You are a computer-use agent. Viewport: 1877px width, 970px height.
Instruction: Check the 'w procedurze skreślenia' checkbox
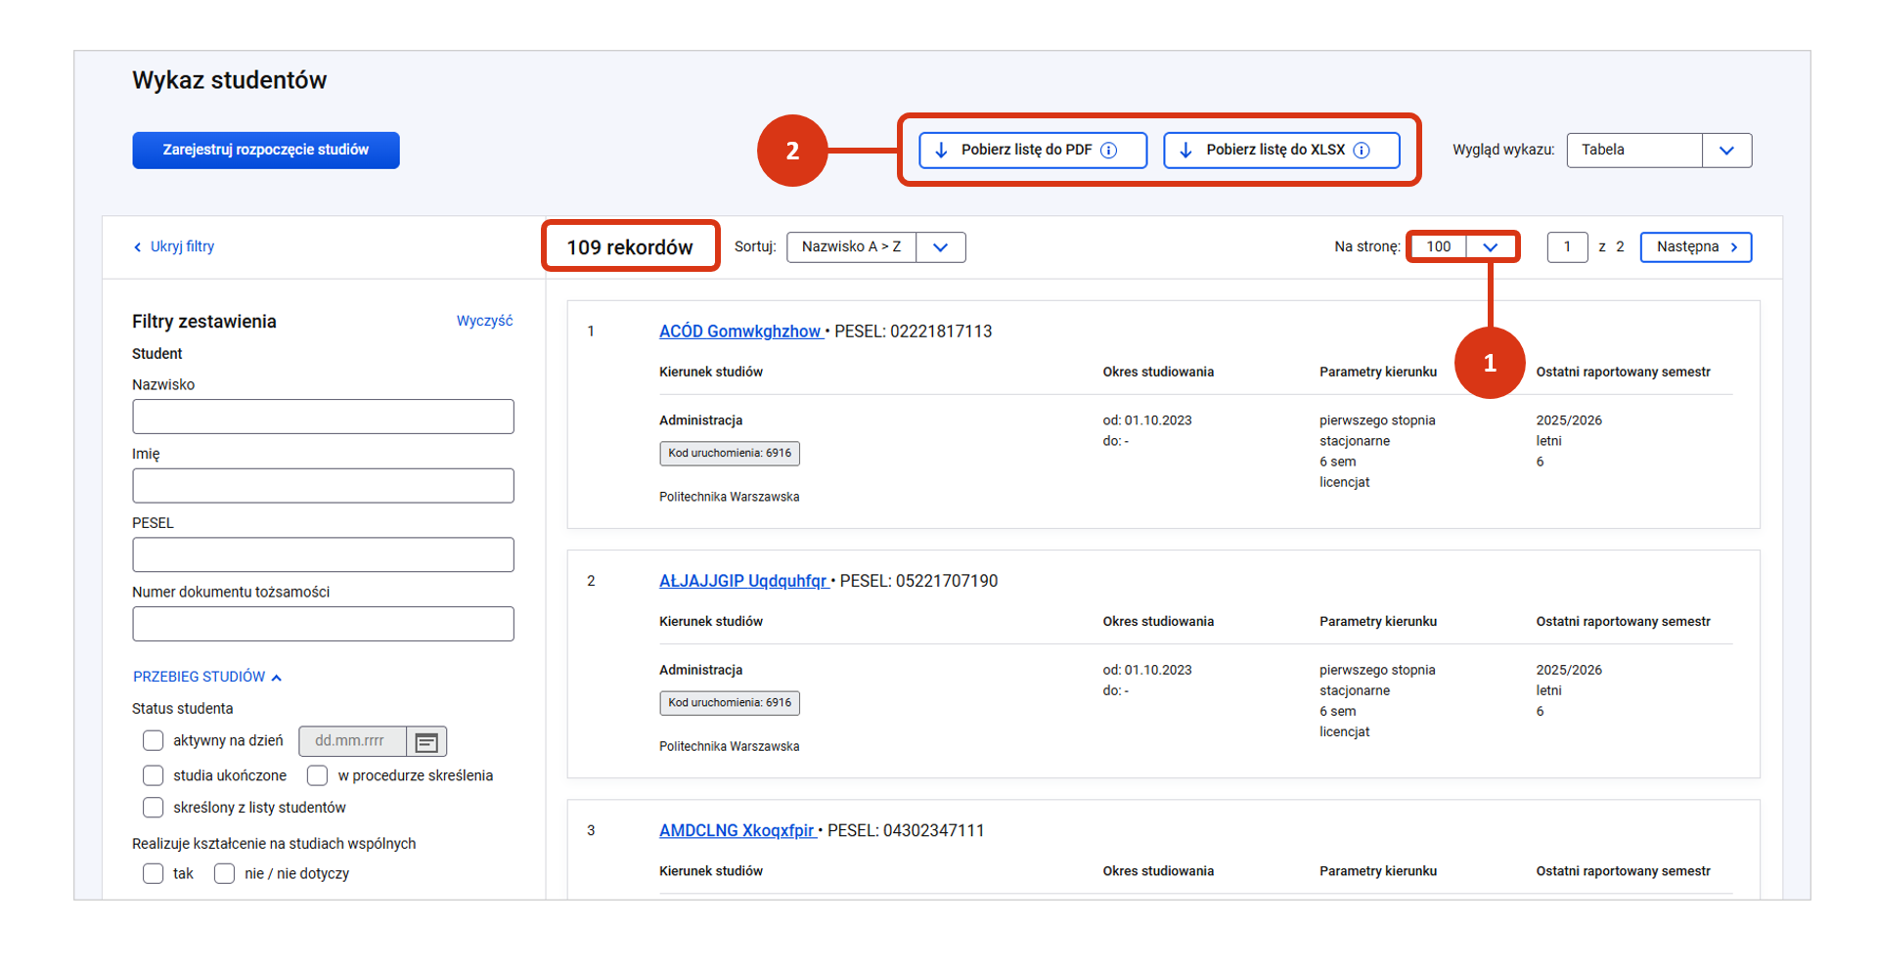point(317,775)
